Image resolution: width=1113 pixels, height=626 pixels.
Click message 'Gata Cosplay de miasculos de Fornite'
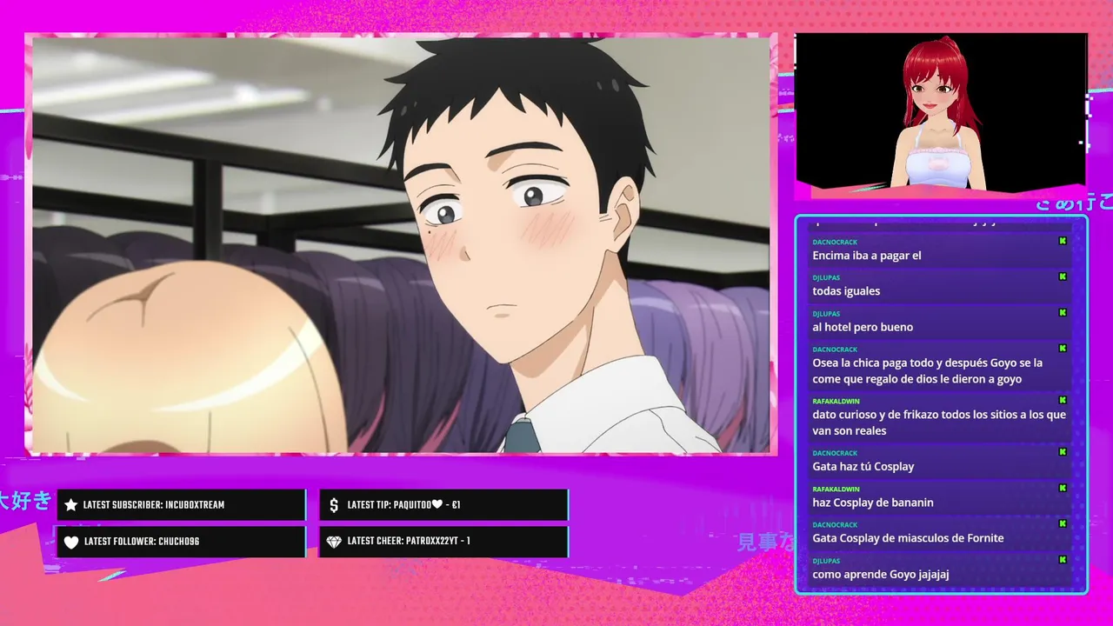[x=908, y=538]
